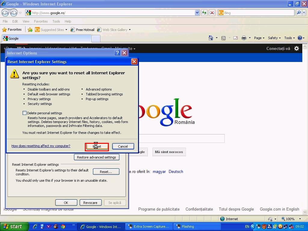Click the Reset button in confirmation dialog
Image resolution: width=308 pixels, height=231 pixels.
point(97,146)
